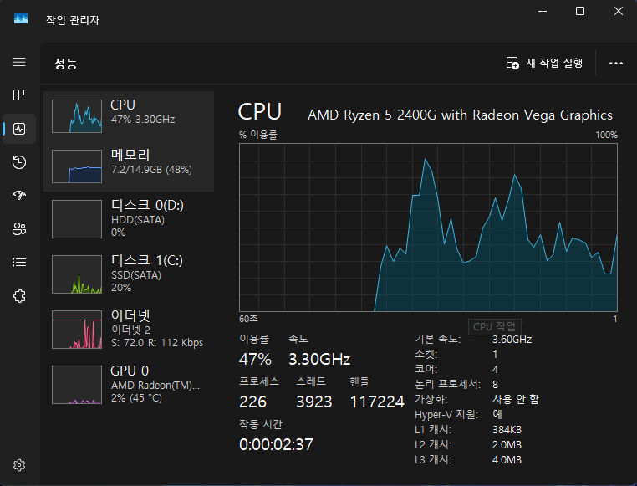Open the Details list page icon

click(19, 262)
